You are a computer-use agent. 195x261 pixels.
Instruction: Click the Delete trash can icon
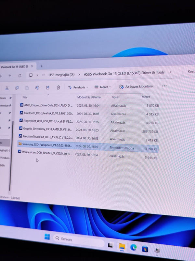pyautogui.click(x=58, y=87)
